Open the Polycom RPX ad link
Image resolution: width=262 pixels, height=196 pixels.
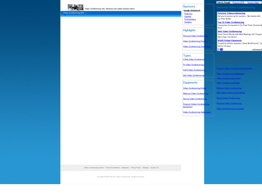coord(238,3)
